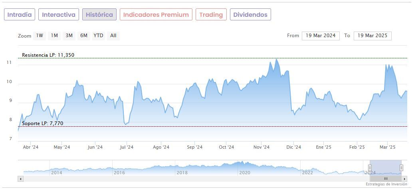Set zoom range to 1W
414x191 pixels.
click(40, 36)
